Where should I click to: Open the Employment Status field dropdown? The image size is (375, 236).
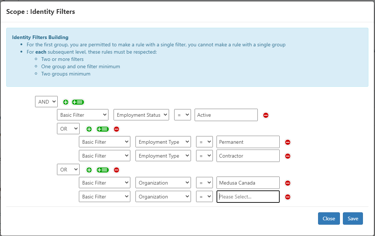tap(141, 115)
